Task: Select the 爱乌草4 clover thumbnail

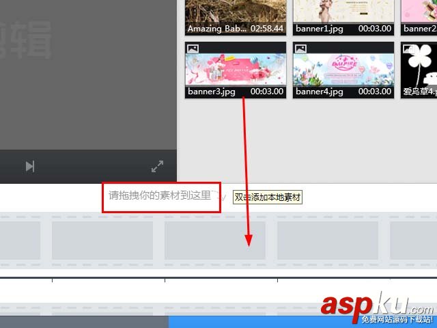Action: point(419,70)
